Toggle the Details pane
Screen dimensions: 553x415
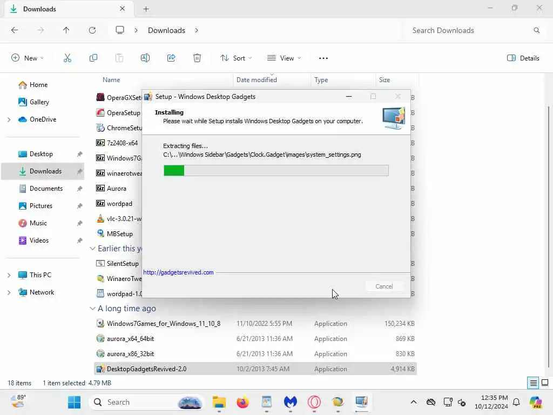(523, 58)
